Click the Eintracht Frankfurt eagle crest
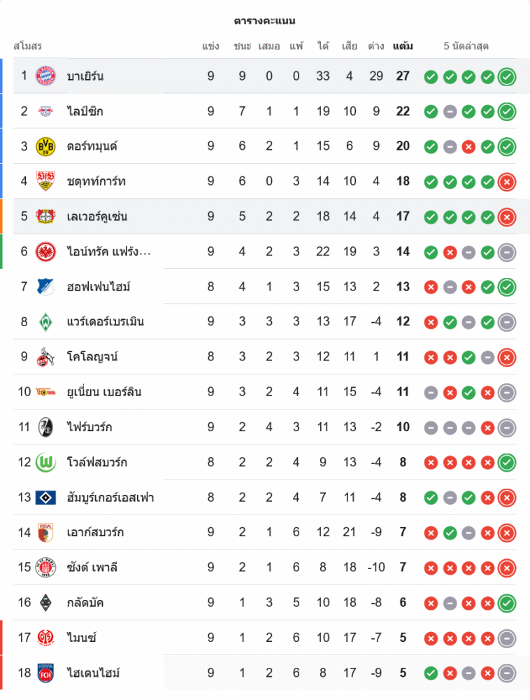 pyautogui.click(x=45, y=251)
